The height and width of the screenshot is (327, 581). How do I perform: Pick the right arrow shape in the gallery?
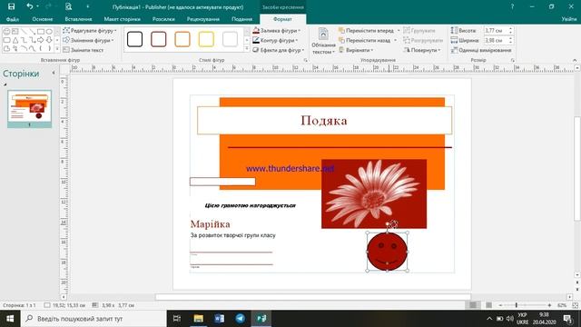pos(41,40)
